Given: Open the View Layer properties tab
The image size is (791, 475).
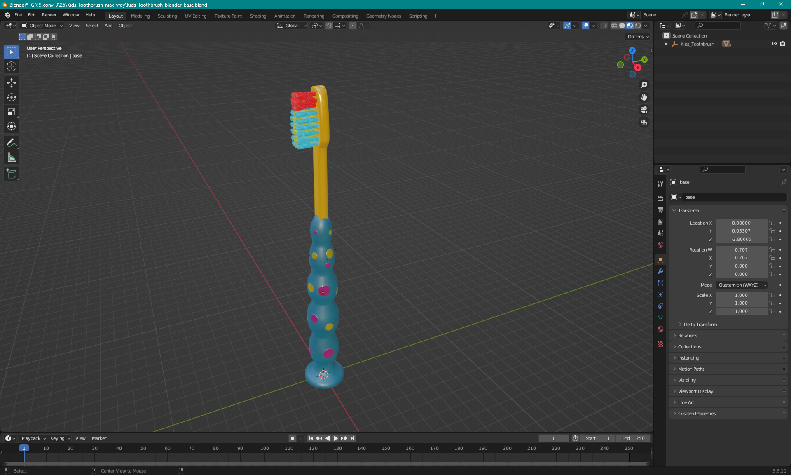Looking at the screenshot, I should pyautogui.click(x=660, y=222).
